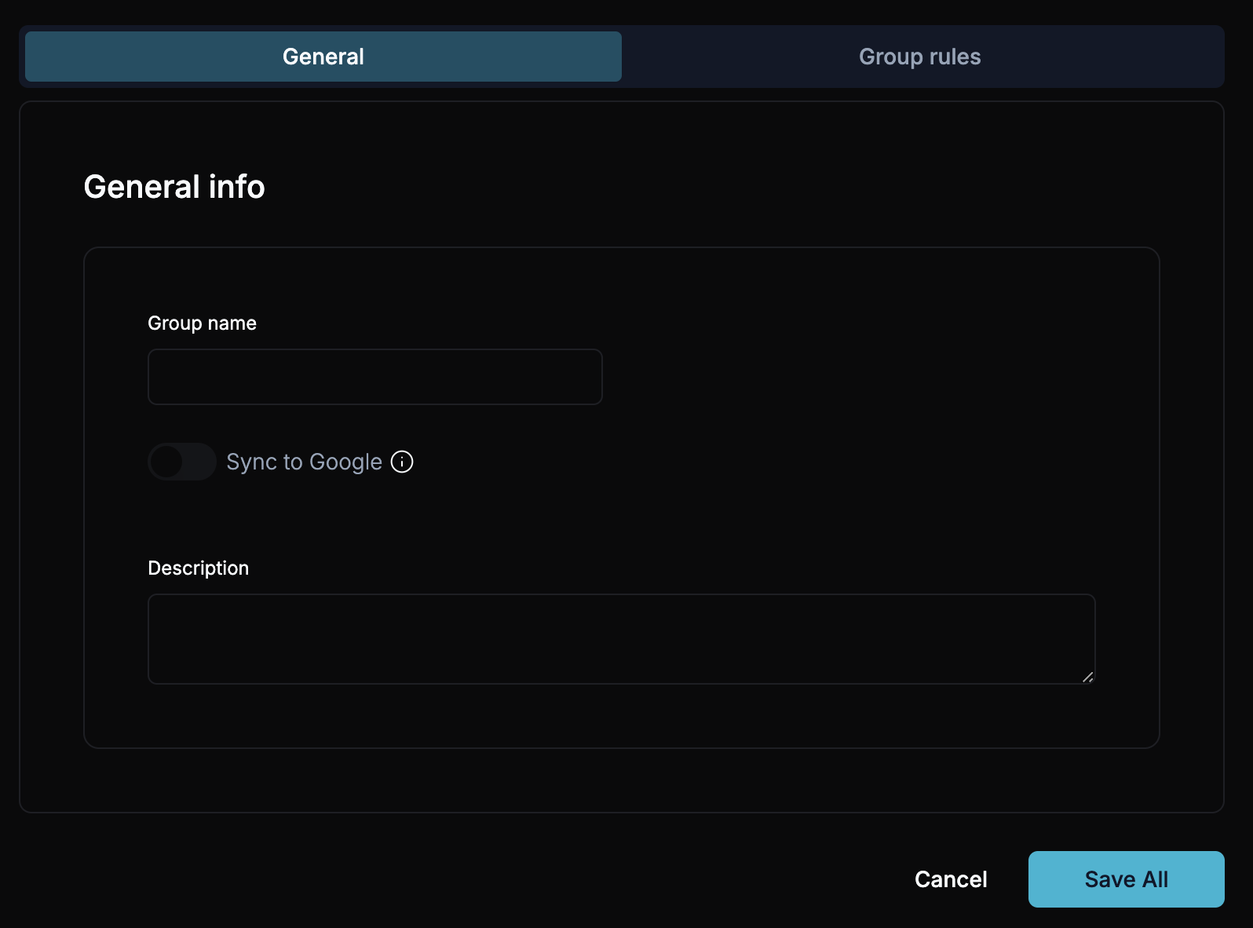
Task: Enable the Sync to Google toggle
Action: pos(182,462)
